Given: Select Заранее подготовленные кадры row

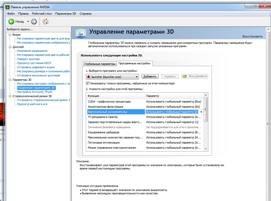Looking at the screenshot, I should (145, 122).
